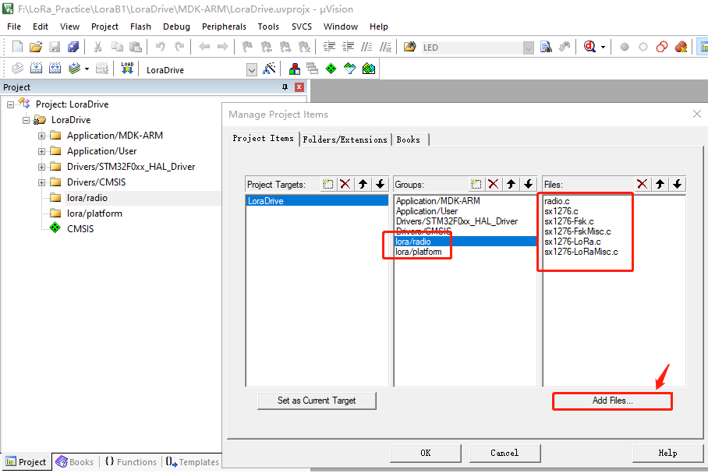Click the Find document icon beside the LED field
The height and width of the screenshot is (473, 708).
pos(546,47)
